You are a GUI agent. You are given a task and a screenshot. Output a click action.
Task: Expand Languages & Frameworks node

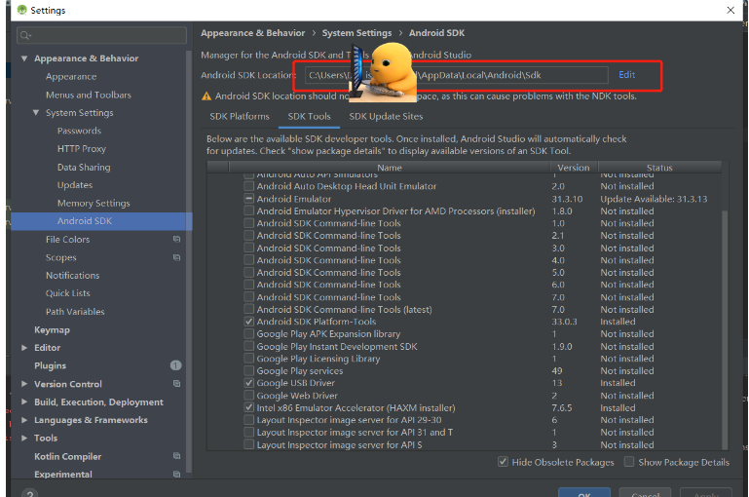pyautogui.click(x=24, y=420)
